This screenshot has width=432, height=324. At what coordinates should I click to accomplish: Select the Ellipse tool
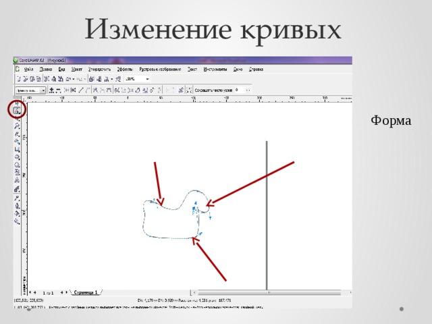click(17, 157)
